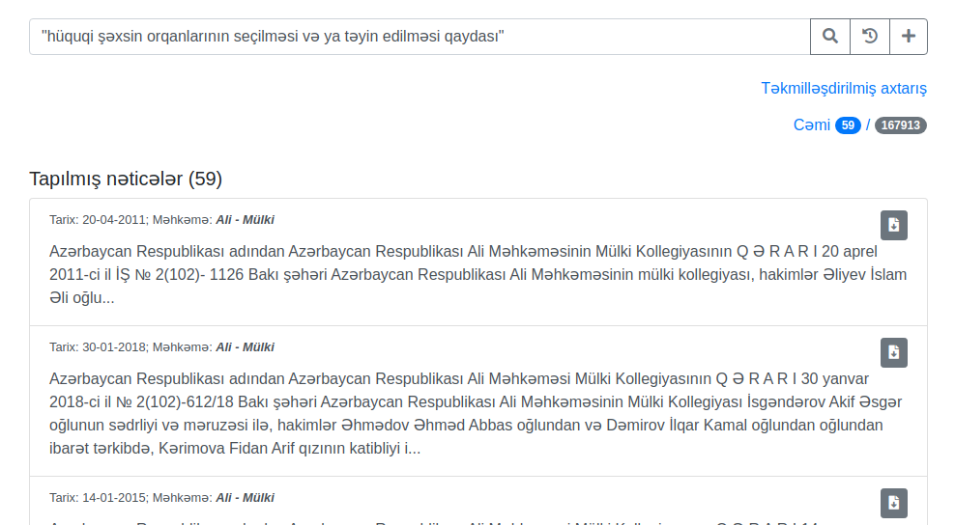Download the 14-01-2015 decision document
The width and height of the screenshot is (955, 525).
pyautogui.click(x=893, y=503)
